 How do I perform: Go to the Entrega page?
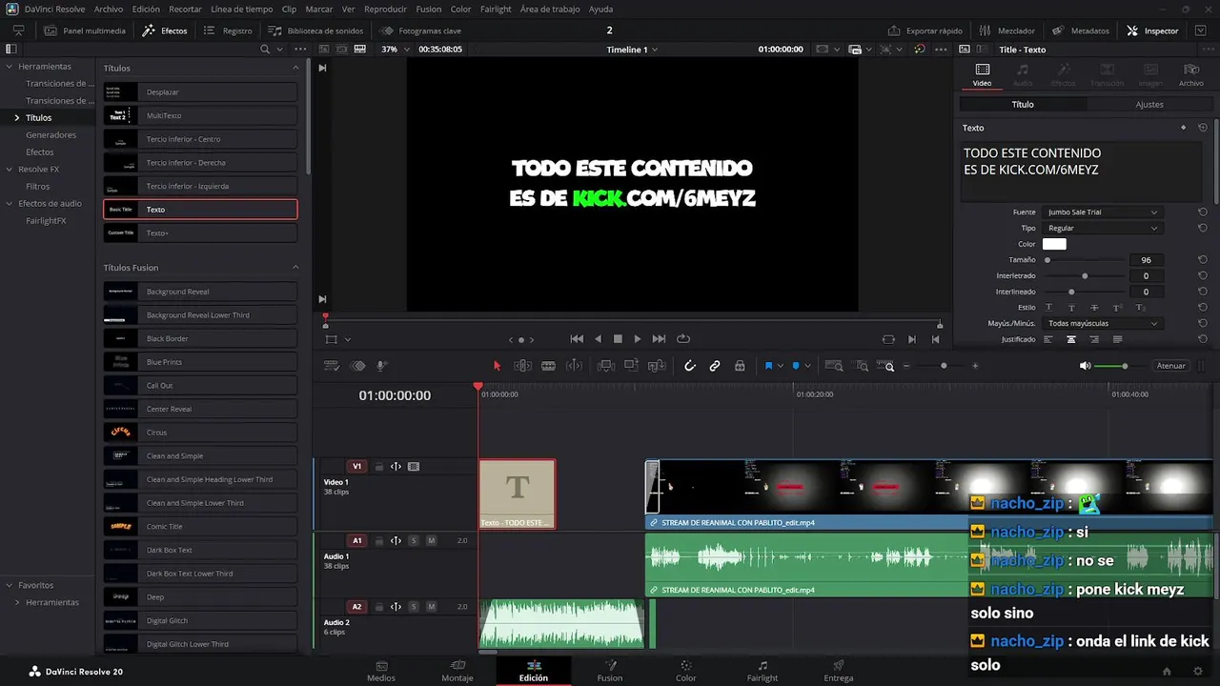pyautogui.click(x=838, y=671)
